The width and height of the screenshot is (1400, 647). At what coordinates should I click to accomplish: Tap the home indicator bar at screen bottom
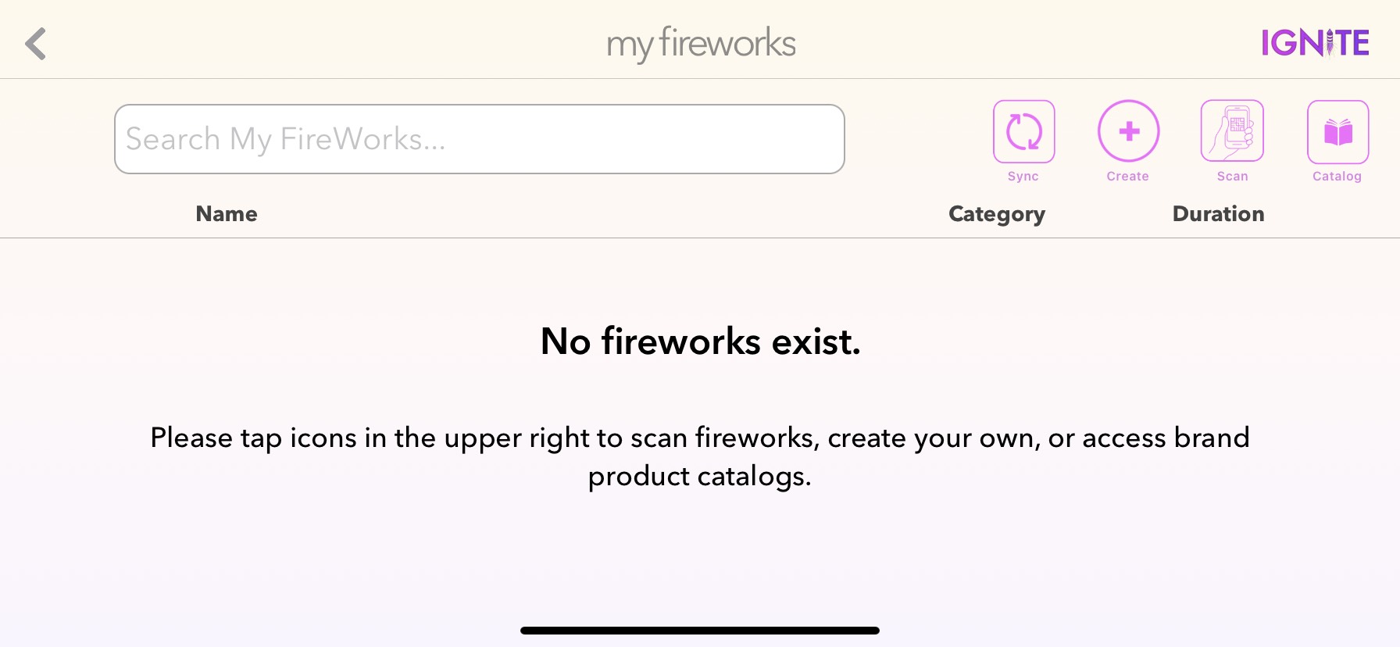click(700, 630)
